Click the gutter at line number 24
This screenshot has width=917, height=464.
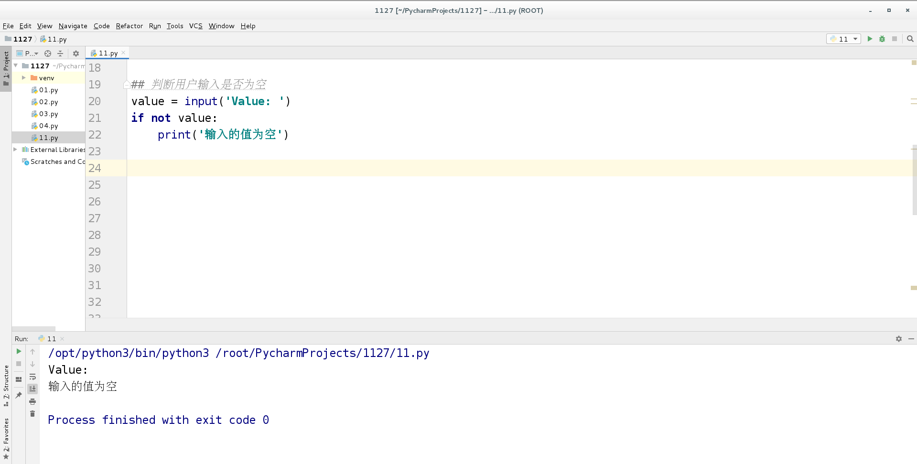pos(95,168)
